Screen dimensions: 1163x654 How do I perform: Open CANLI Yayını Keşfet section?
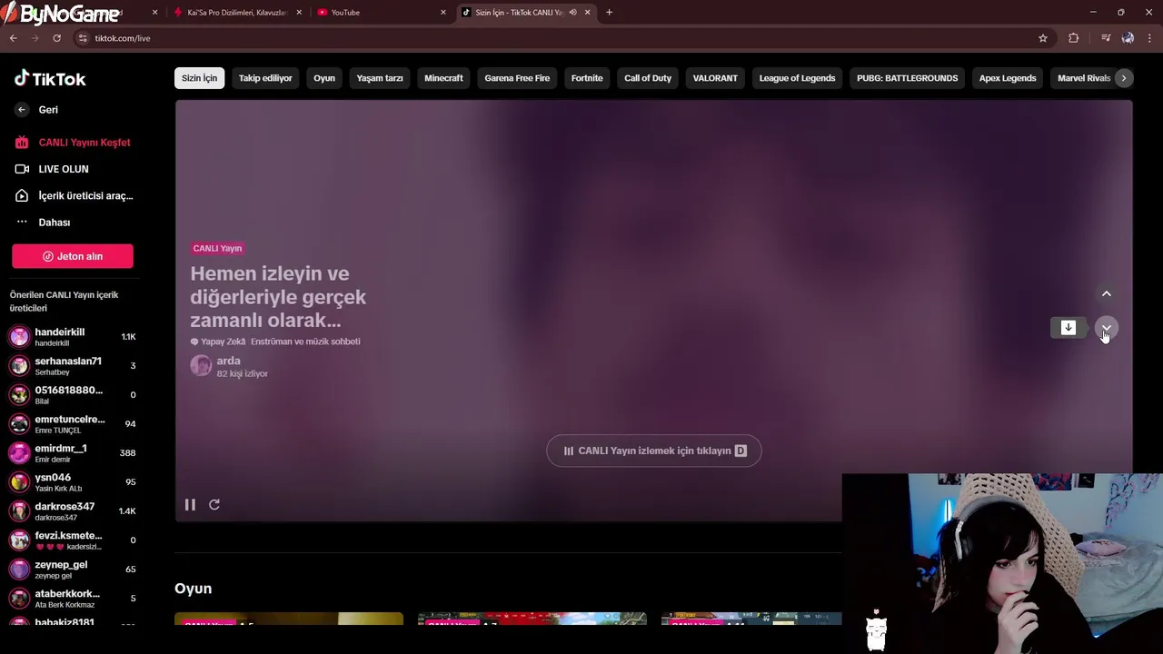(x=73, y=143)
